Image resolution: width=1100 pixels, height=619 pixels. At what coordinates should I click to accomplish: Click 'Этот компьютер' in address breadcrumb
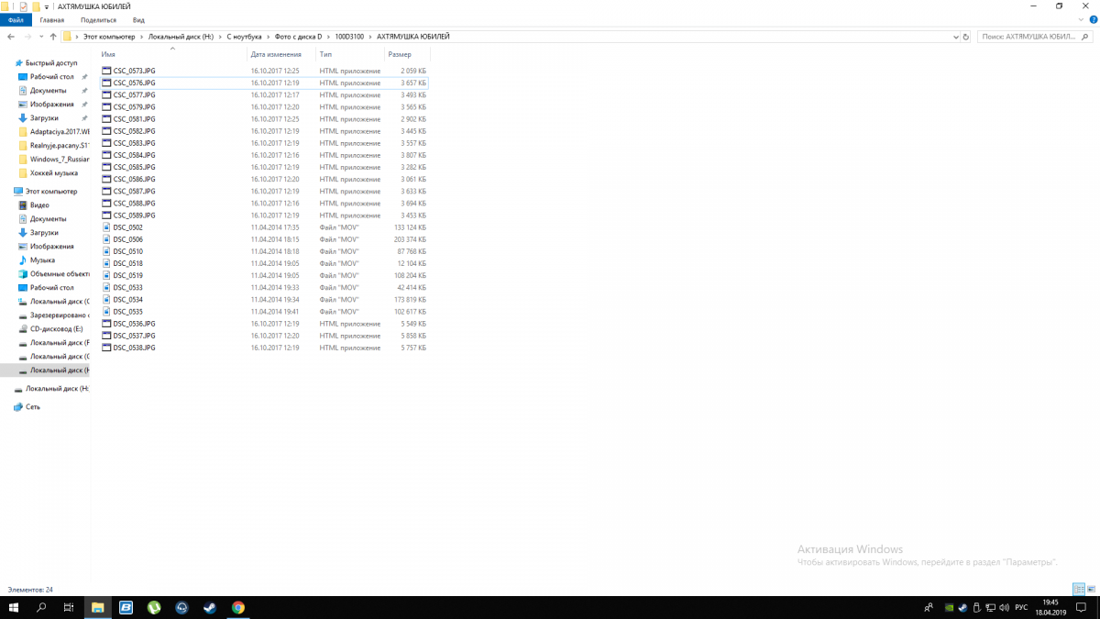tap(109, 37)
